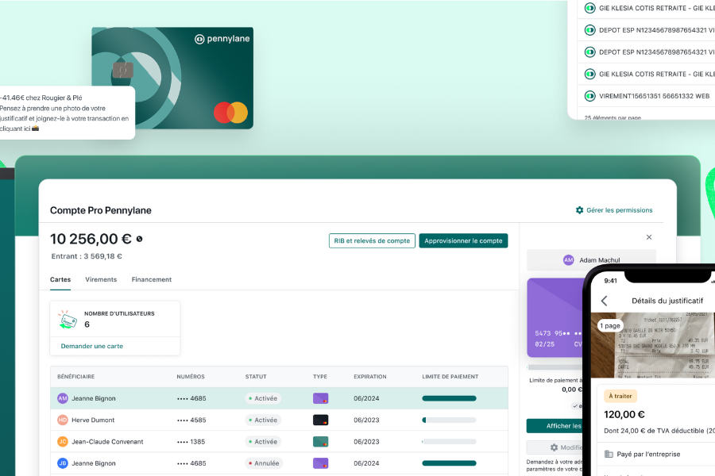The height and width of the screenshot is (476, 715).
Task: Click the card illustration icon in the Nombre d'utilisateurs box
Action: [x=68, y=319]
